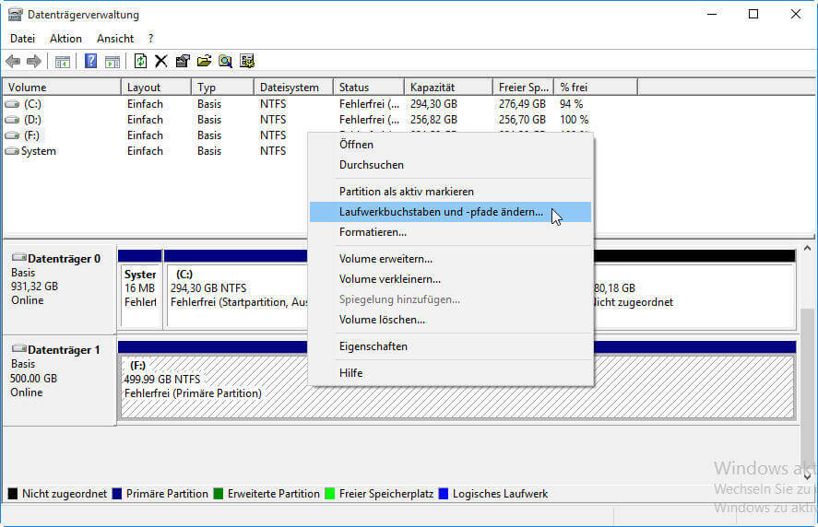
Task: Open the Ansicht menu
Action: [x=115, y=39]
